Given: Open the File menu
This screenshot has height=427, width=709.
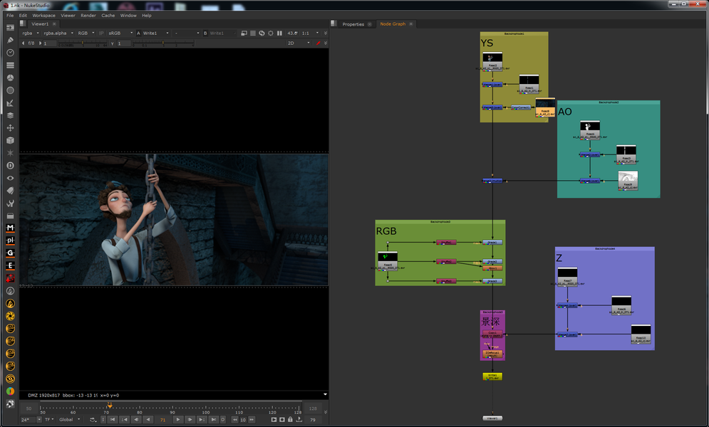Looking at the screenshot, I should pos(10,16).
